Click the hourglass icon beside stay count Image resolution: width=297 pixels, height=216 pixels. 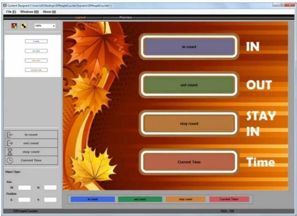point(10,152)
